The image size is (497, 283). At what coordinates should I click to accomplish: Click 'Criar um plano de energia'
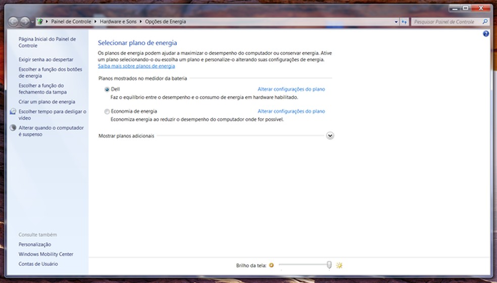pyautogui.click(x=47, y=102)
